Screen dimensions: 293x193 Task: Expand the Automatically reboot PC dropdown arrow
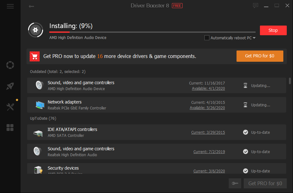[x=254, y=38]
